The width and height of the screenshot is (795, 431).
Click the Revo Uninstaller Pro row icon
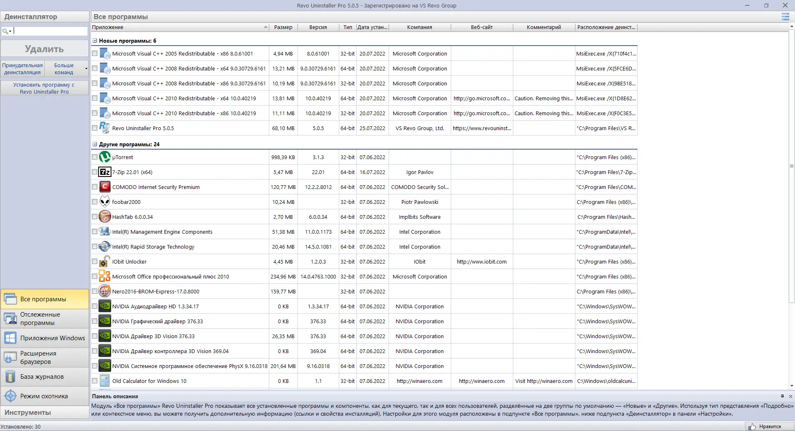(105, 128)
